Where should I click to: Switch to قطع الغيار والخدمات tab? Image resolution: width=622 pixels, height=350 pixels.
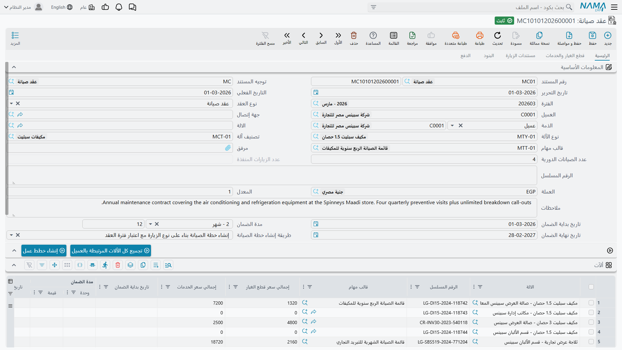[565, 56]
